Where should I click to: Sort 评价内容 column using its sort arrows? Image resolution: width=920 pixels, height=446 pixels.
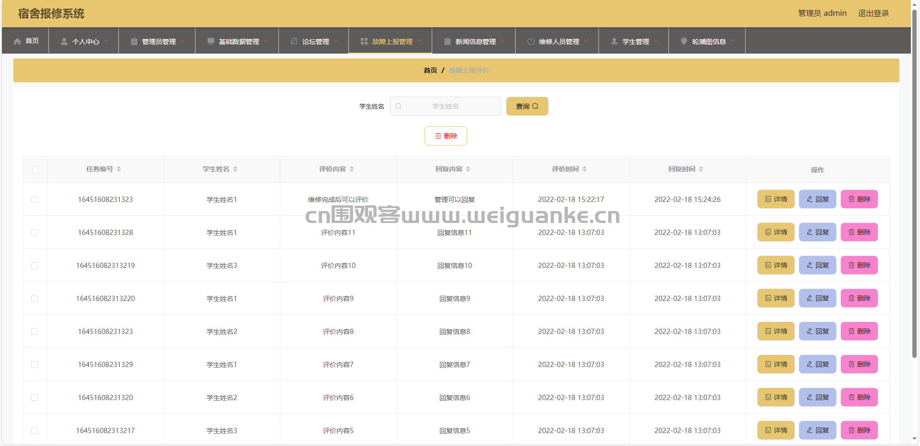tap(352, 169)
